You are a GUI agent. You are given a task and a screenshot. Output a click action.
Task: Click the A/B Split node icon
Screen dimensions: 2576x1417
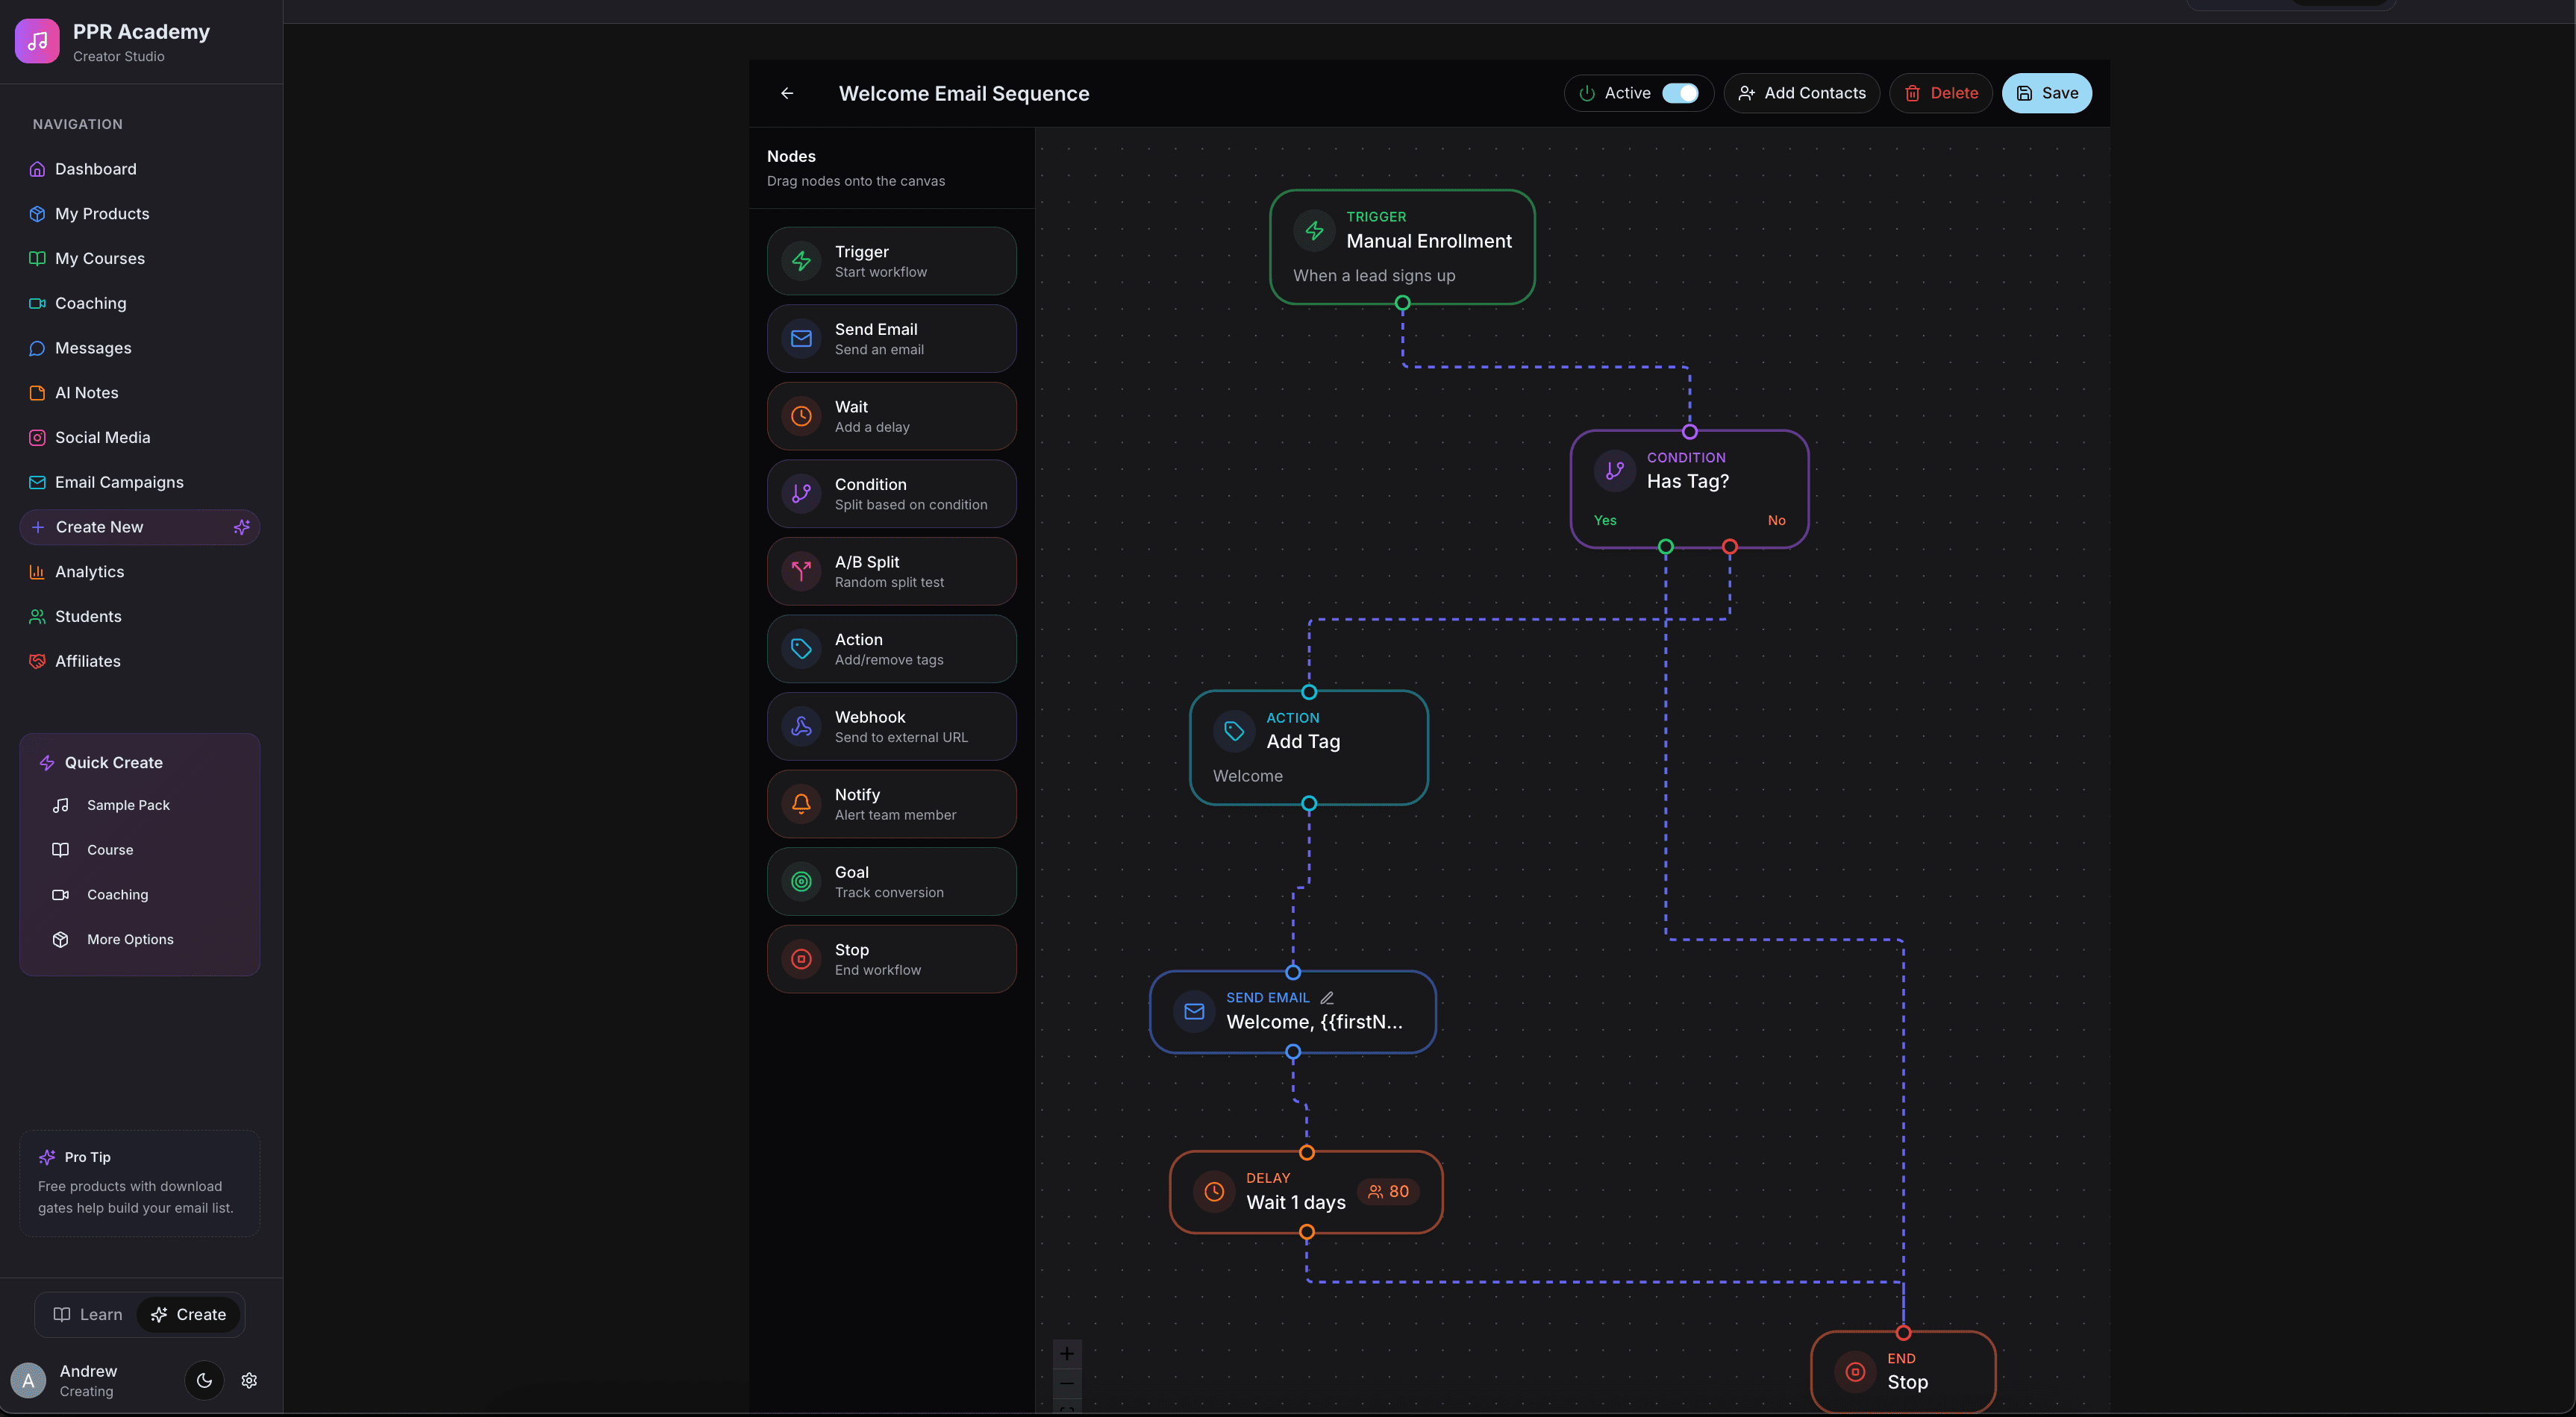(x=801, y=571)
